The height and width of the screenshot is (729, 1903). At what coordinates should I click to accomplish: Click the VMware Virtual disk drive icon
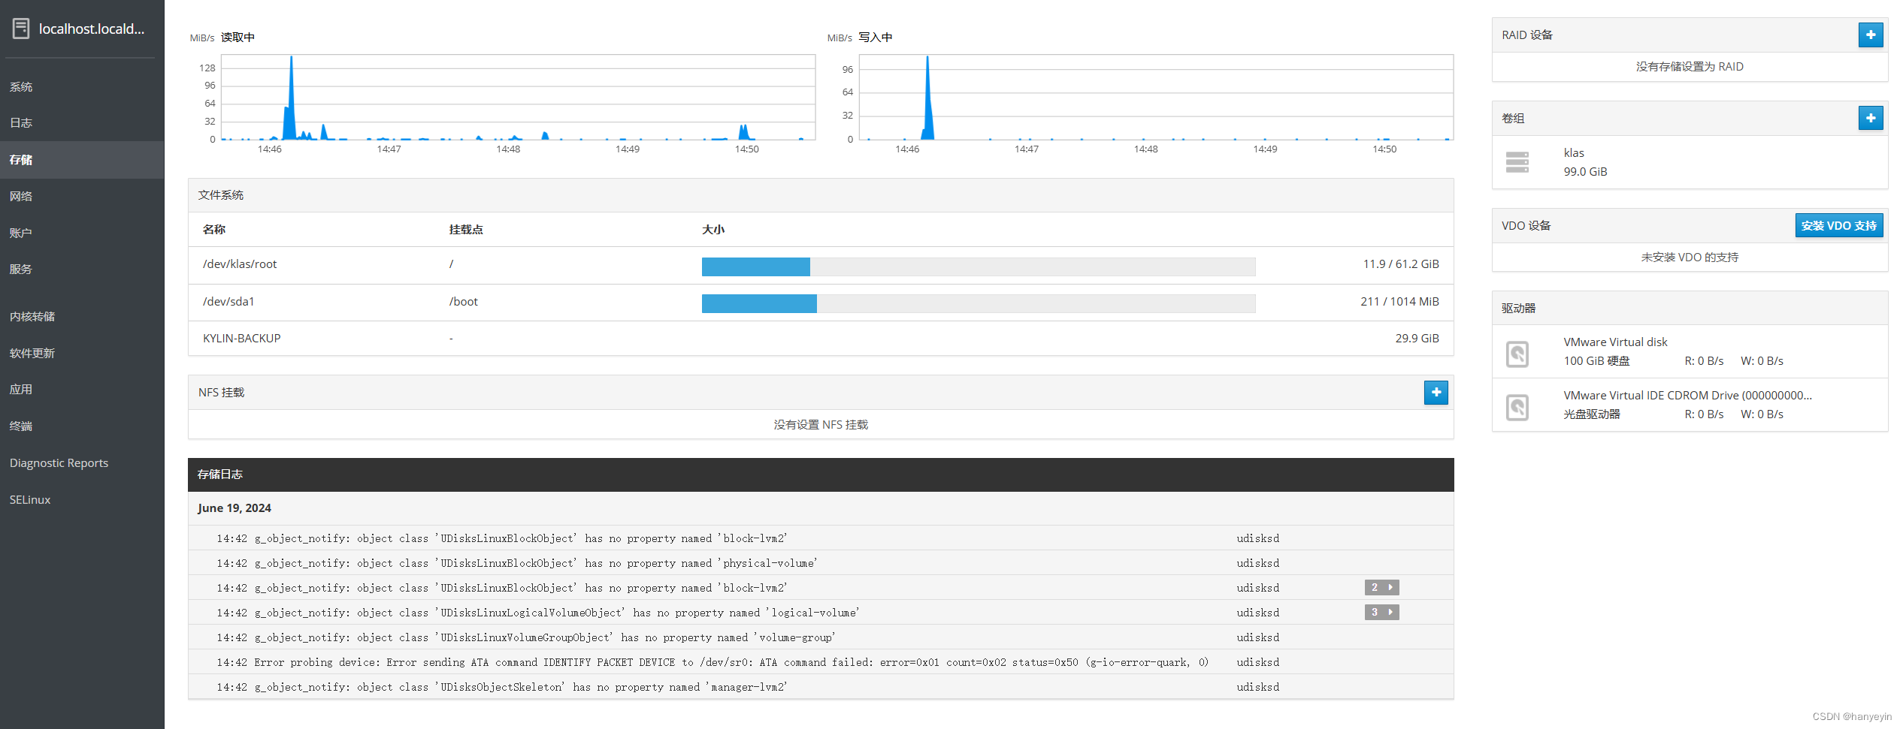[x=1517, y=354]
